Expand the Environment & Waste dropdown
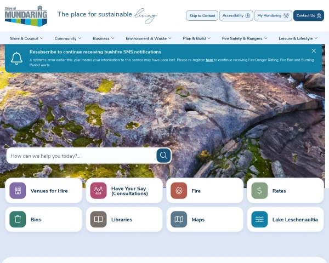329x263 pixels. tap(149, 38)
